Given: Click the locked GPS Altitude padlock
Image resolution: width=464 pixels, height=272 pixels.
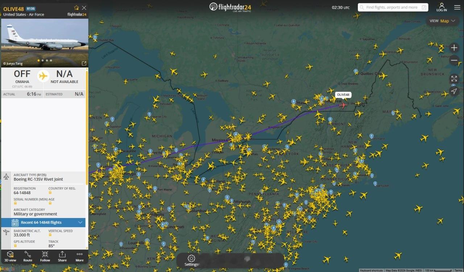Looking at the screenshot, I should 15,246.
